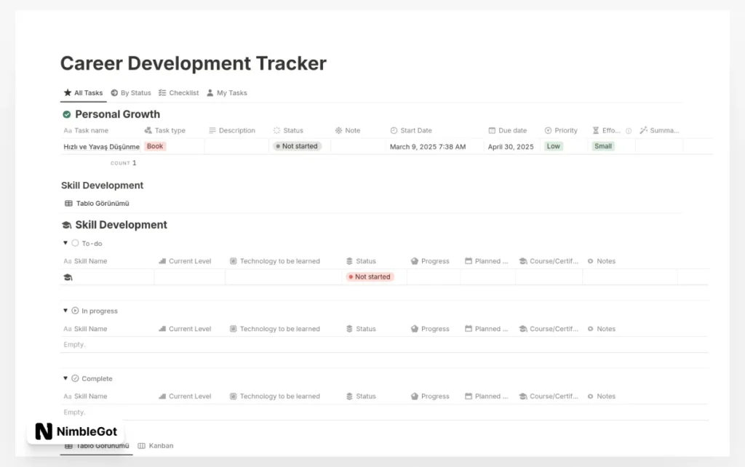Click the Note column asterisk icon

click(338, 130)
